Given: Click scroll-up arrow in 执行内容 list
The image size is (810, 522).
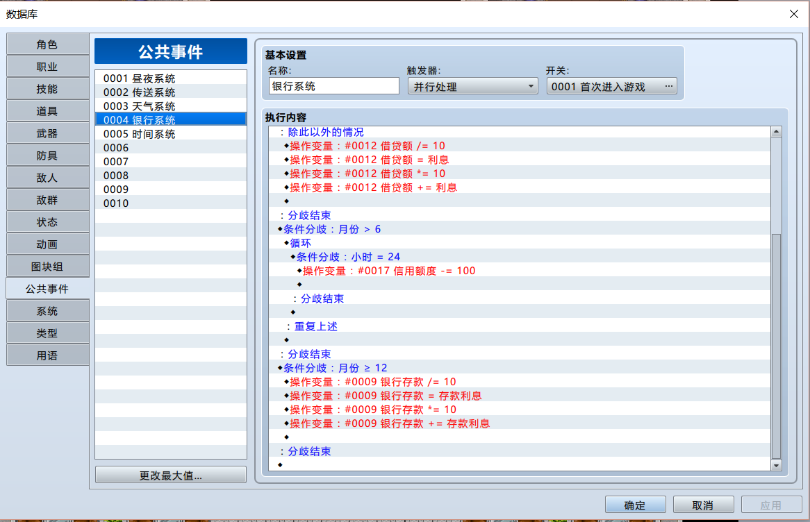Looking at the screenshot, I should tap(776, 132).
